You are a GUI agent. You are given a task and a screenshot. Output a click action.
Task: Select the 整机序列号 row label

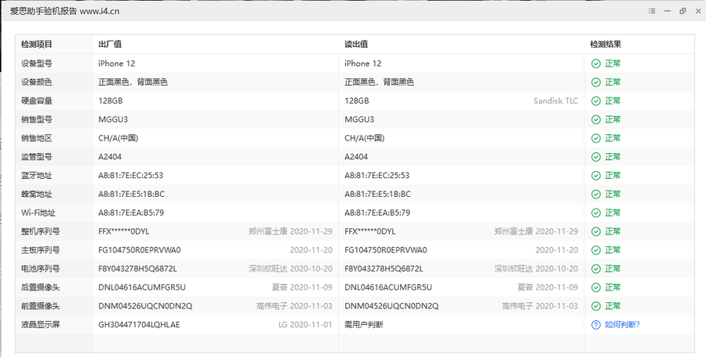point(41,231)
